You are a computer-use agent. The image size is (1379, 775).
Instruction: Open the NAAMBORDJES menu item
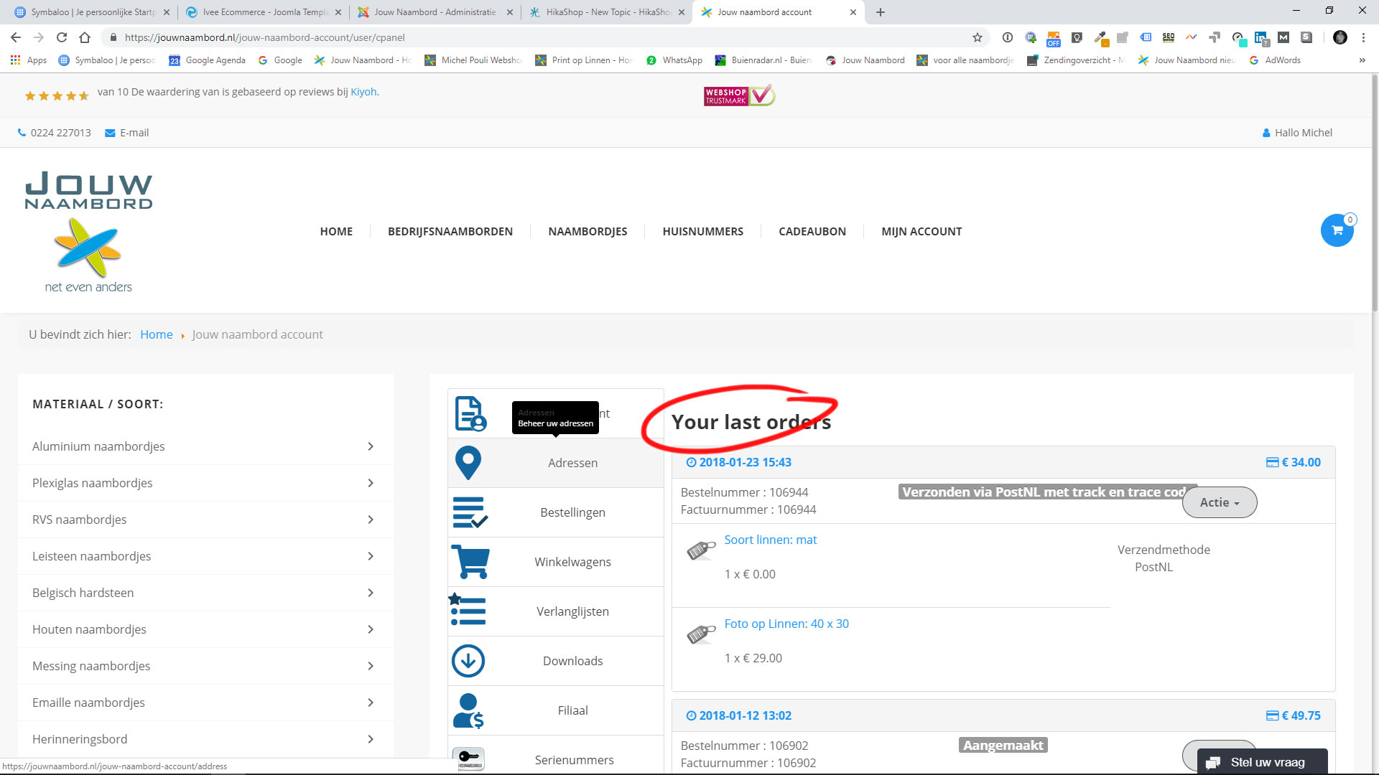click(588, 231)
